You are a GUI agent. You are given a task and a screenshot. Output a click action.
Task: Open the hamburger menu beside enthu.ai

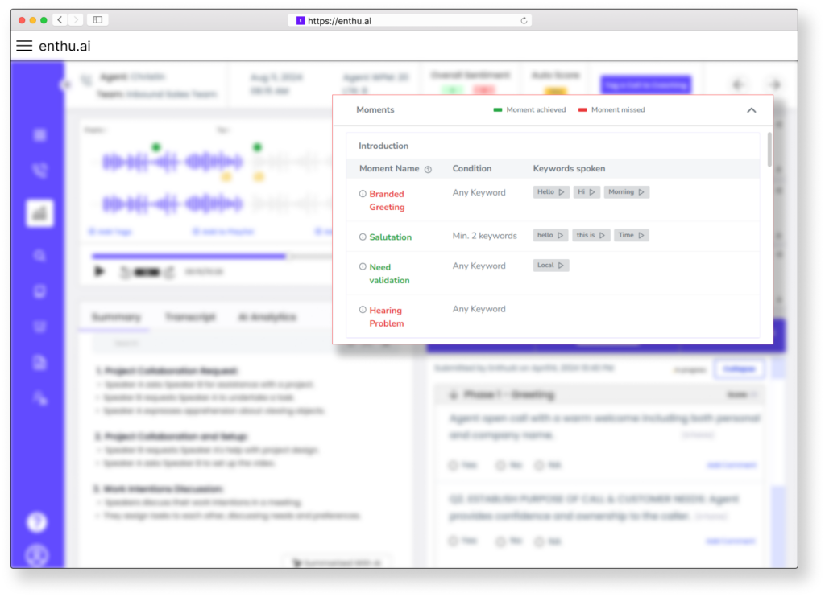[x=23, y=46]
